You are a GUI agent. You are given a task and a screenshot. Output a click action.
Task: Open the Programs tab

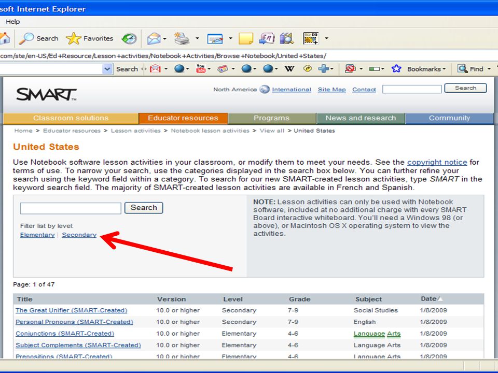coord(271,118)
